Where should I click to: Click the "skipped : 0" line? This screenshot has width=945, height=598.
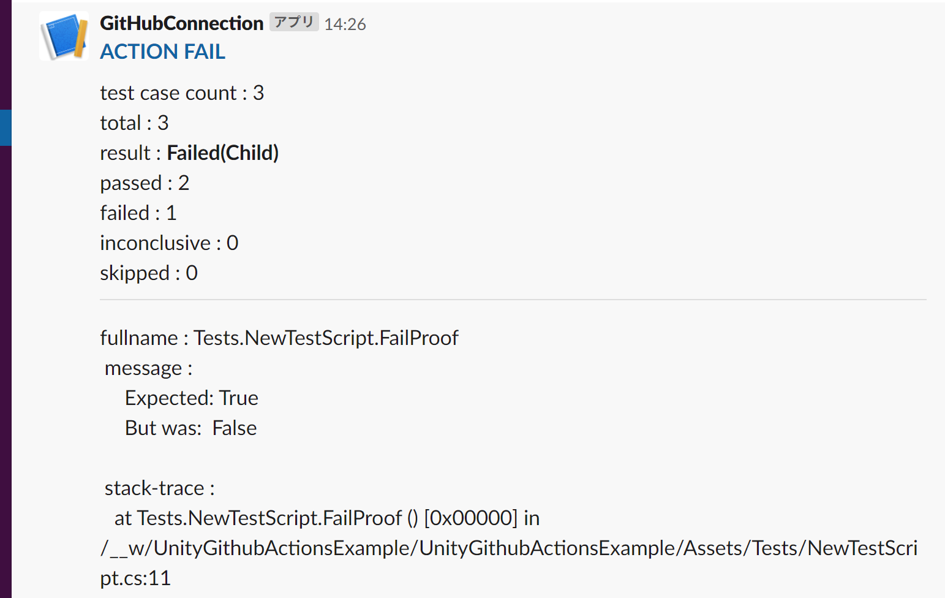[149, 273]
